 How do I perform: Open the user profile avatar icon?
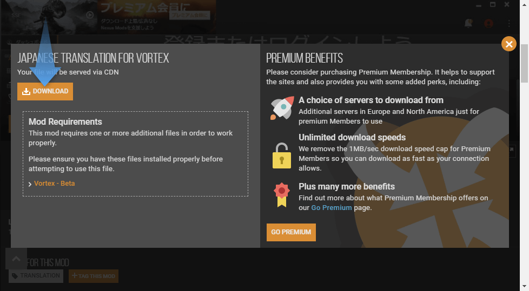[x=488, y=23]
